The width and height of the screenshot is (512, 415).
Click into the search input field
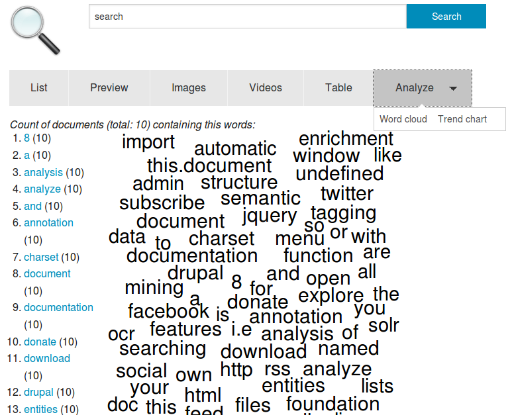click(248, 17)
